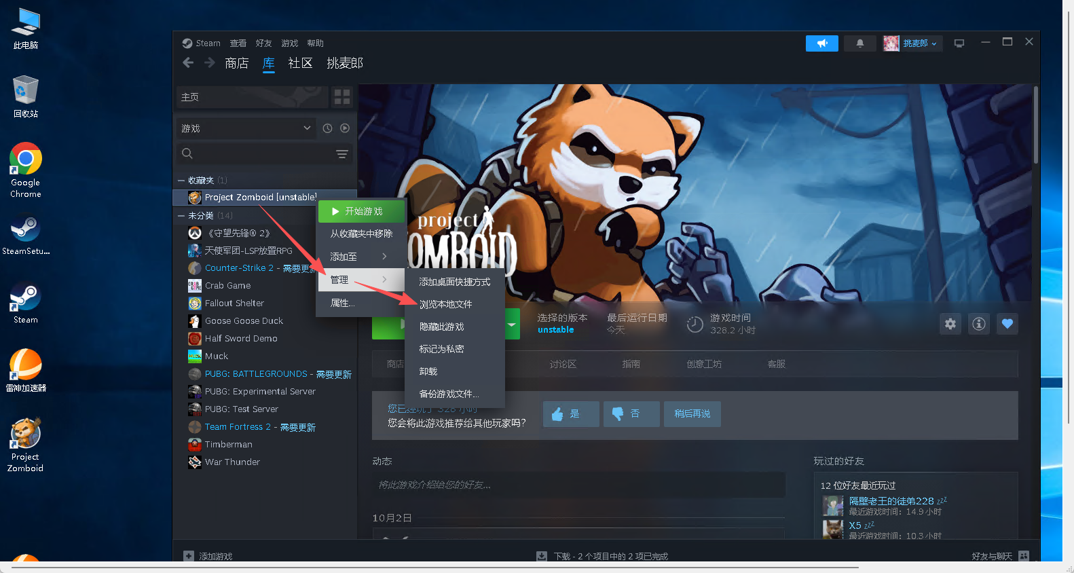Choose 属性 from context menu

(x=342, y=303)
